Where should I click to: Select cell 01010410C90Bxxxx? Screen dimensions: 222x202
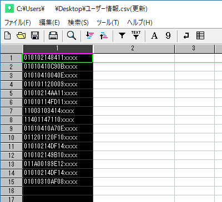click(58, 67)
